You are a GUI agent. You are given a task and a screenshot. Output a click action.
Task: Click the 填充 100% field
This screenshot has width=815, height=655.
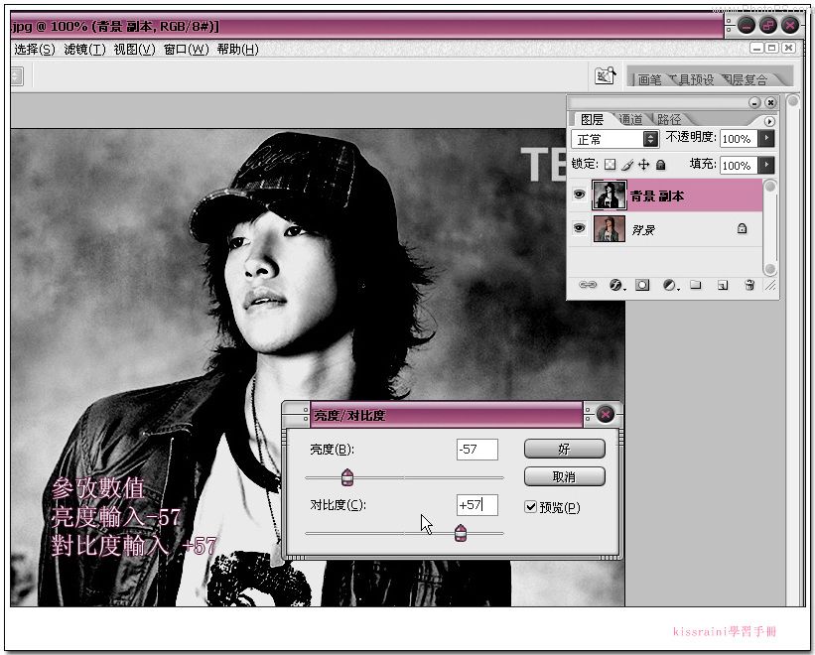[x=740, y=165]
